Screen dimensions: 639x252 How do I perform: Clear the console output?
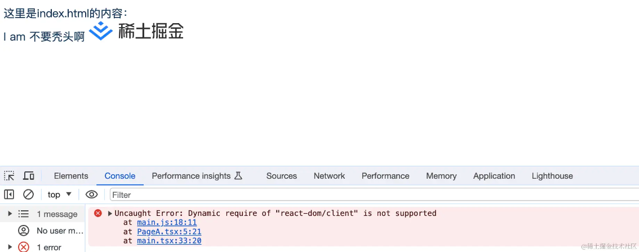coord(28,194)
